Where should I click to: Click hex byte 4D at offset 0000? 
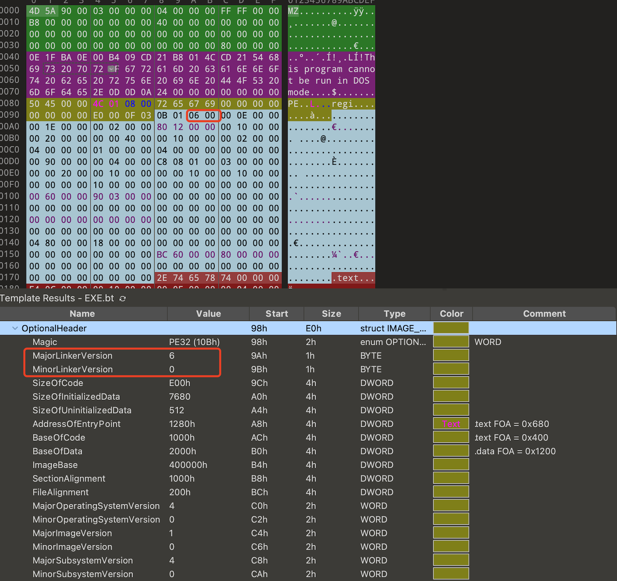coord(34,11)
